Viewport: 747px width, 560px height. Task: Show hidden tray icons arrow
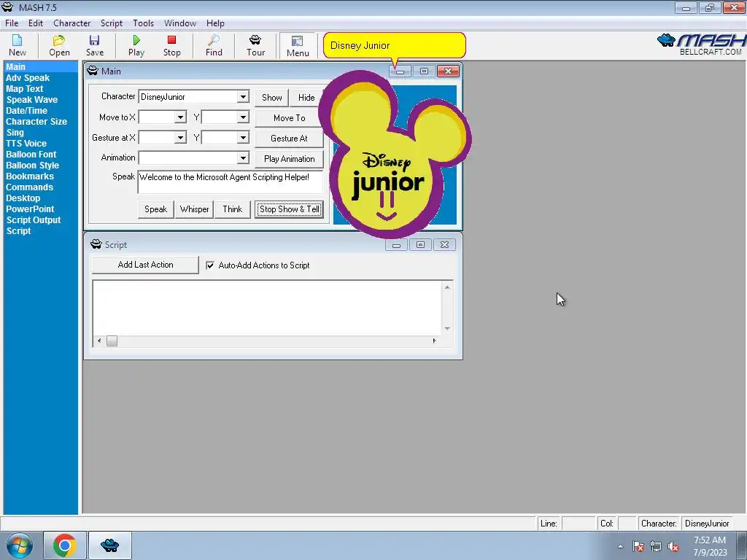[620, 546]
